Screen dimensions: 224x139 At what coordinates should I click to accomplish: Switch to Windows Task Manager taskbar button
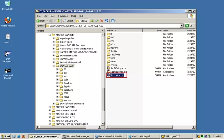(78, 136)
